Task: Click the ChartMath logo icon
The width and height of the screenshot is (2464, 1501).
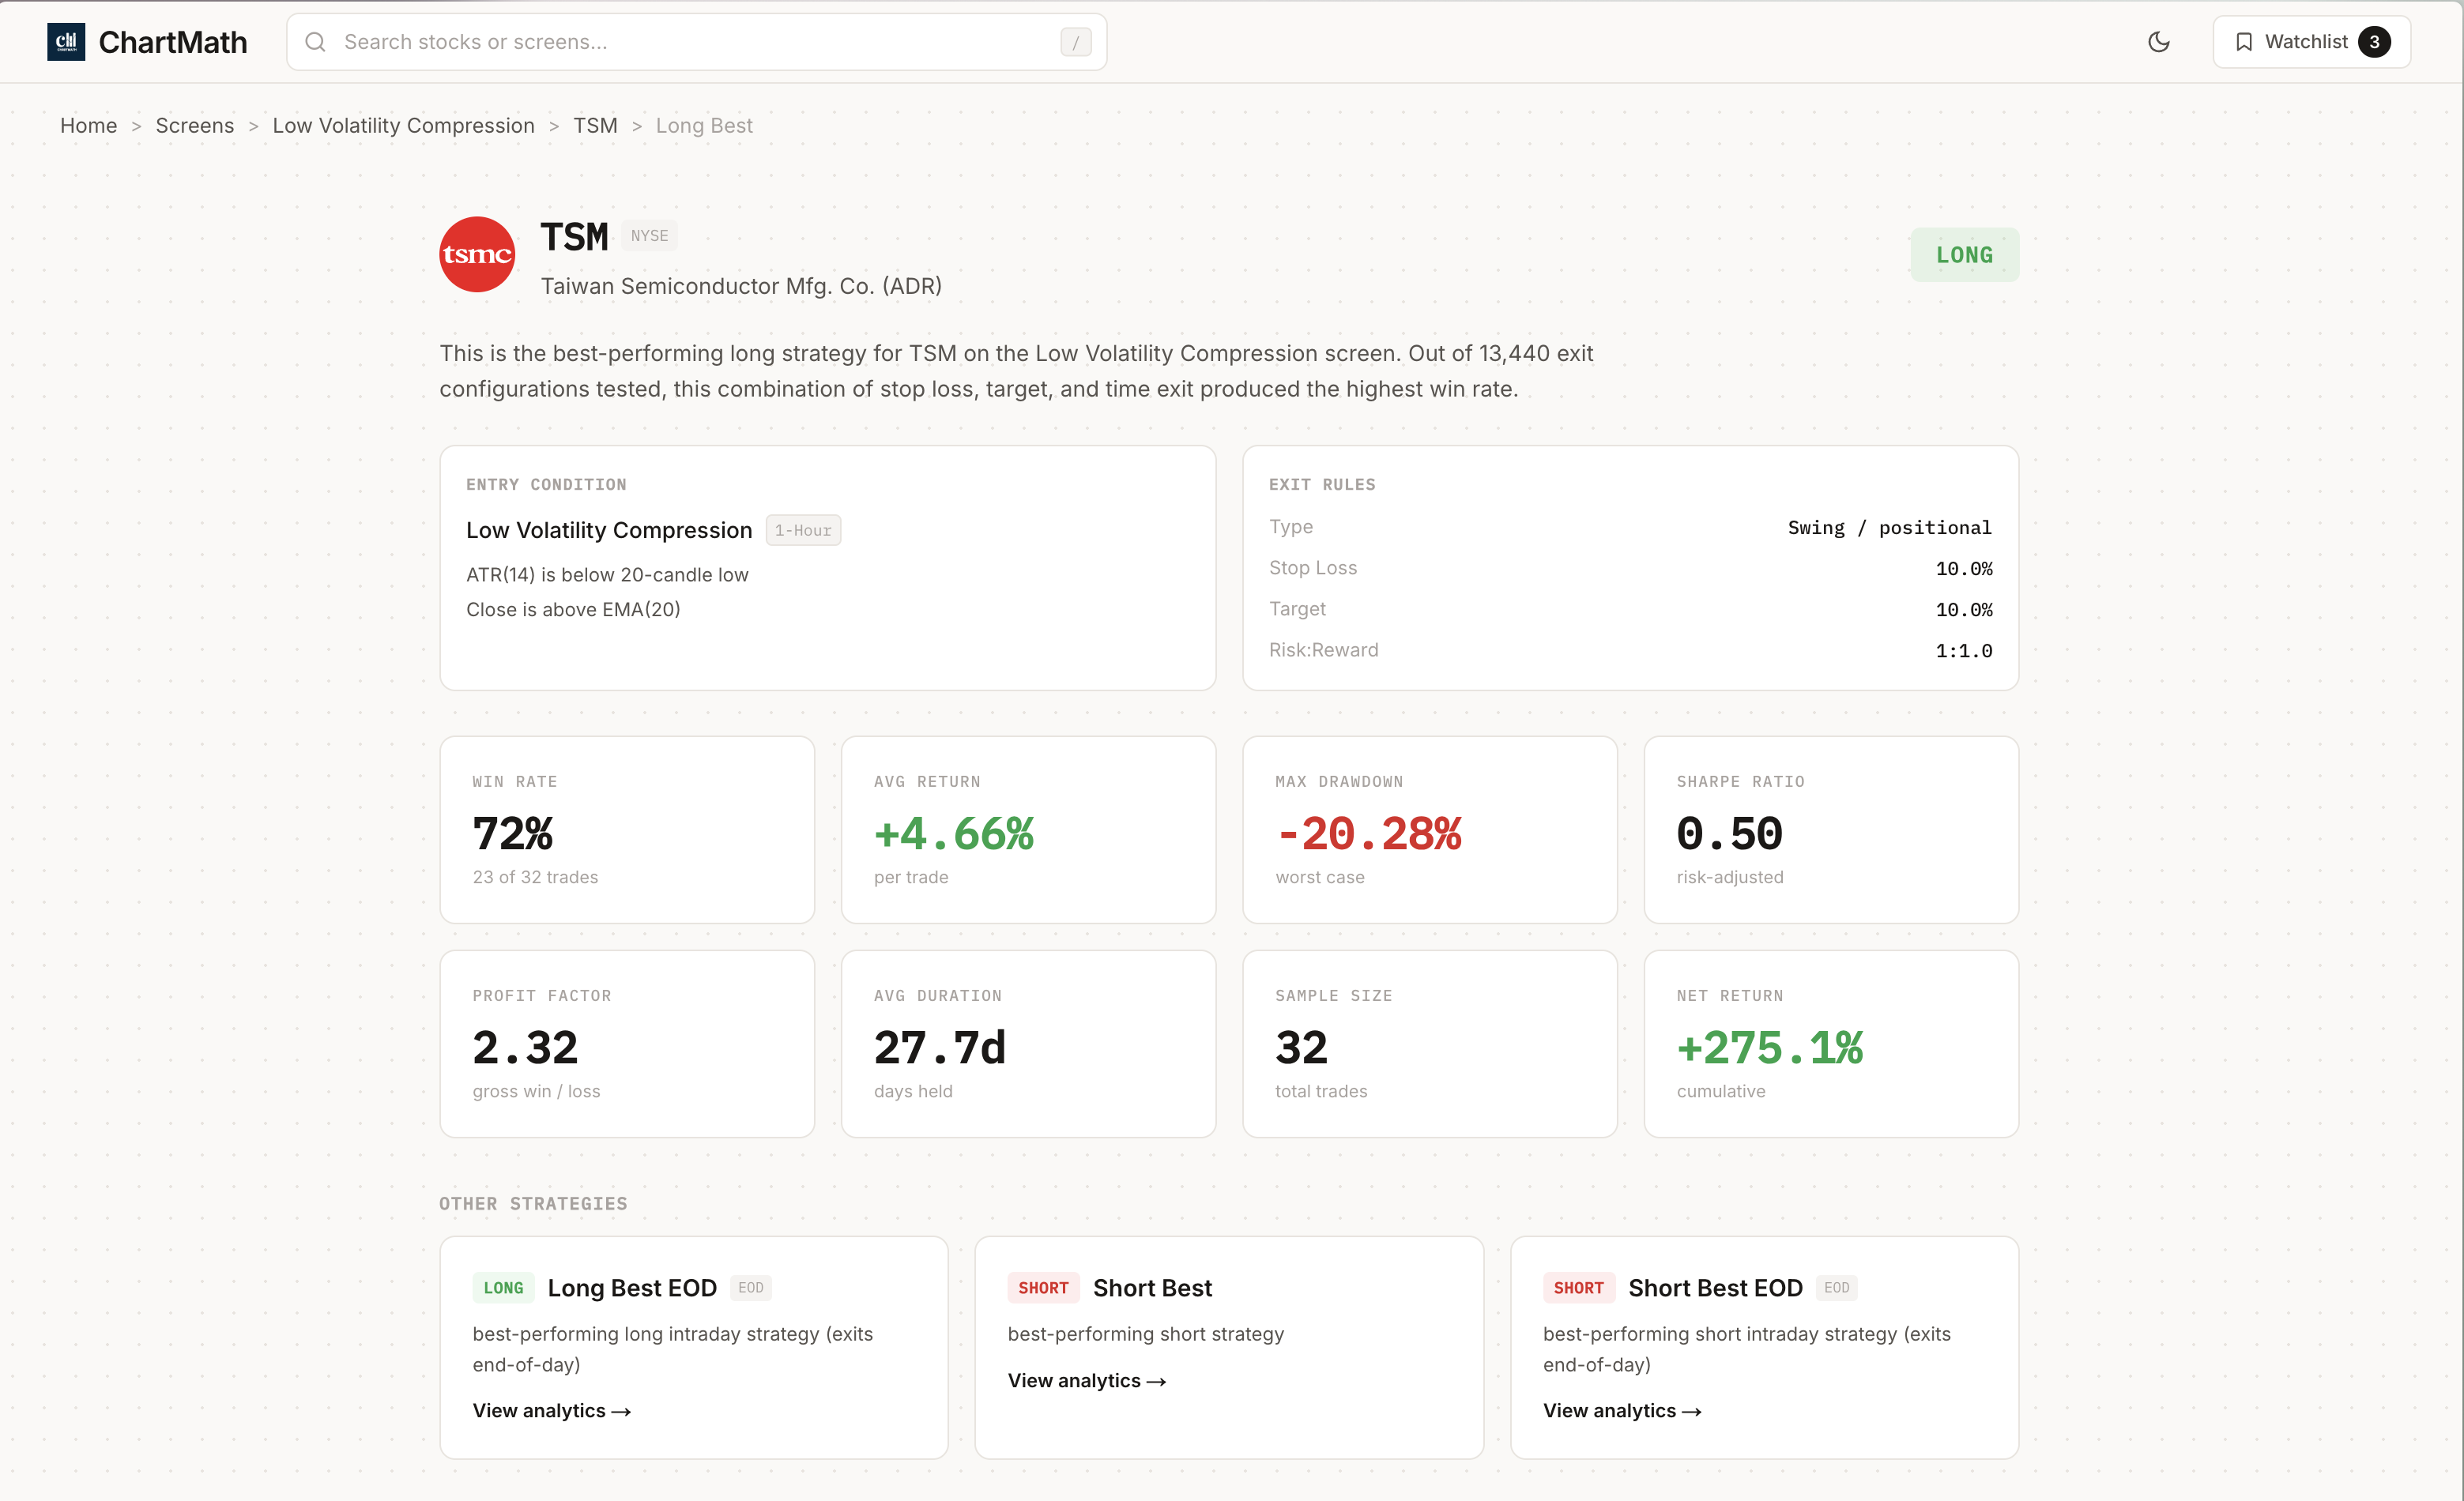Action: click(x=66, y=42)
